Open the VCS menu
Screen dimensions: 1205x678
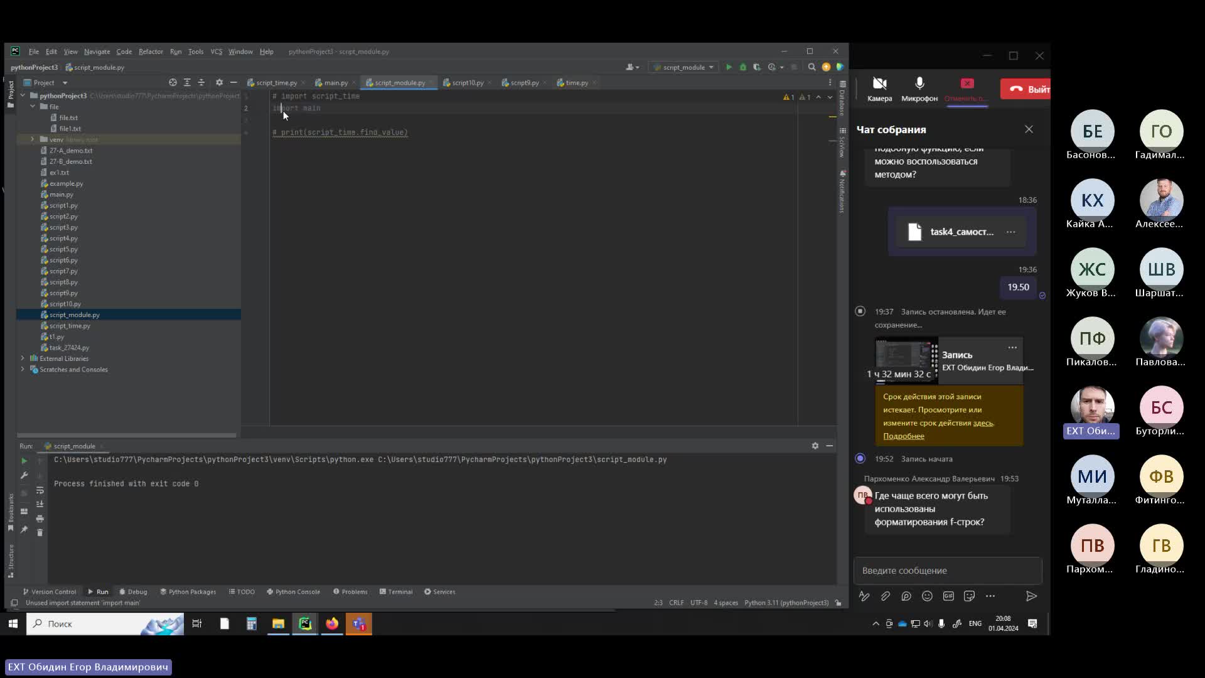point(217,51)
